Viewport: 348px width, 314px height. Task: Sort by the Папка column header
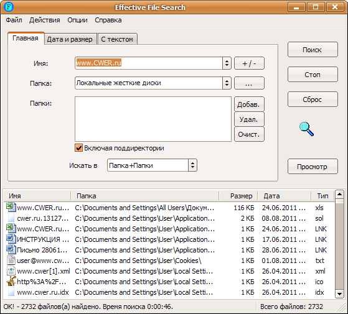144,196
